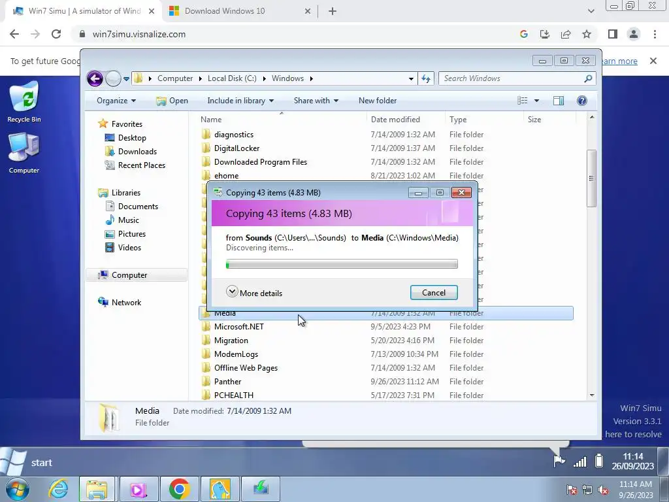Open Windows Explorer taskbar icon
669x502 pixels.
pos(97,489)
